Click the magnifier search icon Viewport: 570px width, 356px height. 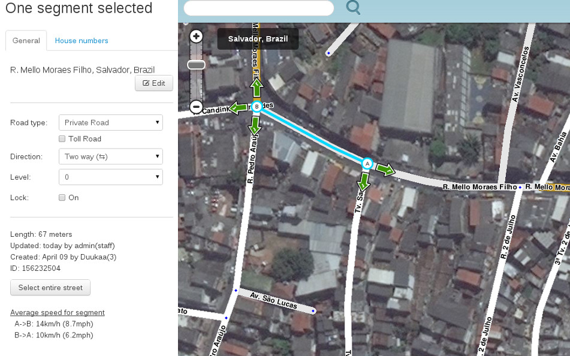pyautogui.click(x=354, y=8)
